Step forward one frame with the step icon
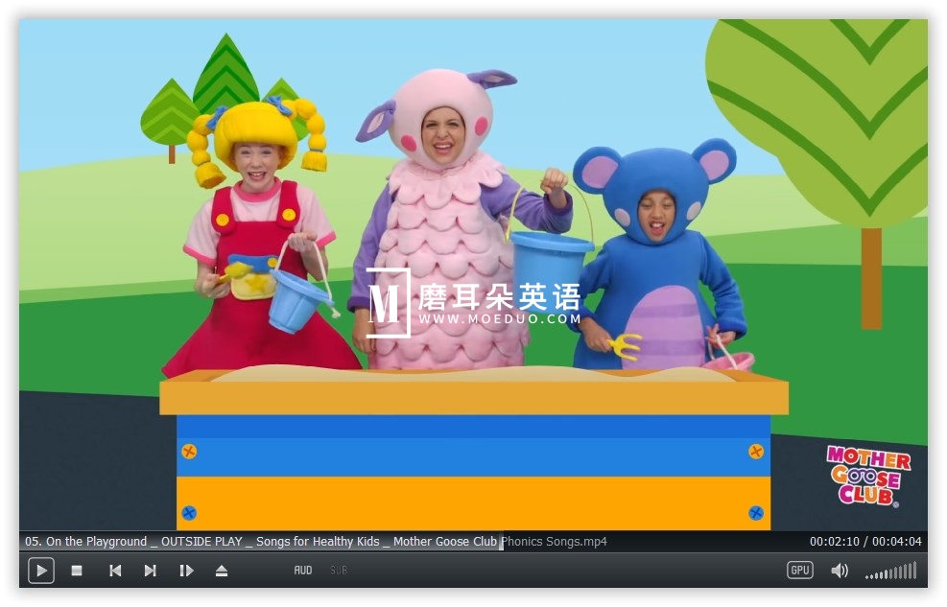Screen dimensions: 947x607 click(x=185, y=571)
